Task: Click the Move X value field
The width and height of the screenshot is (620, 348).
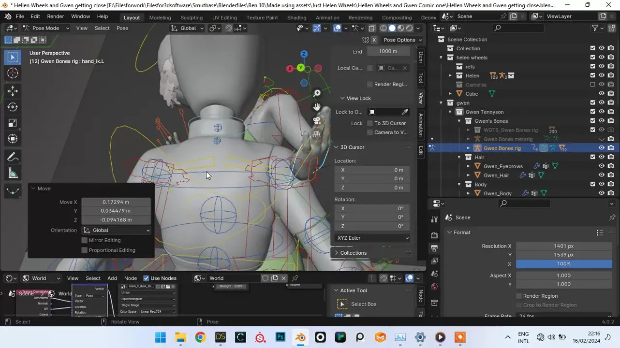Action: coord(116,202)
